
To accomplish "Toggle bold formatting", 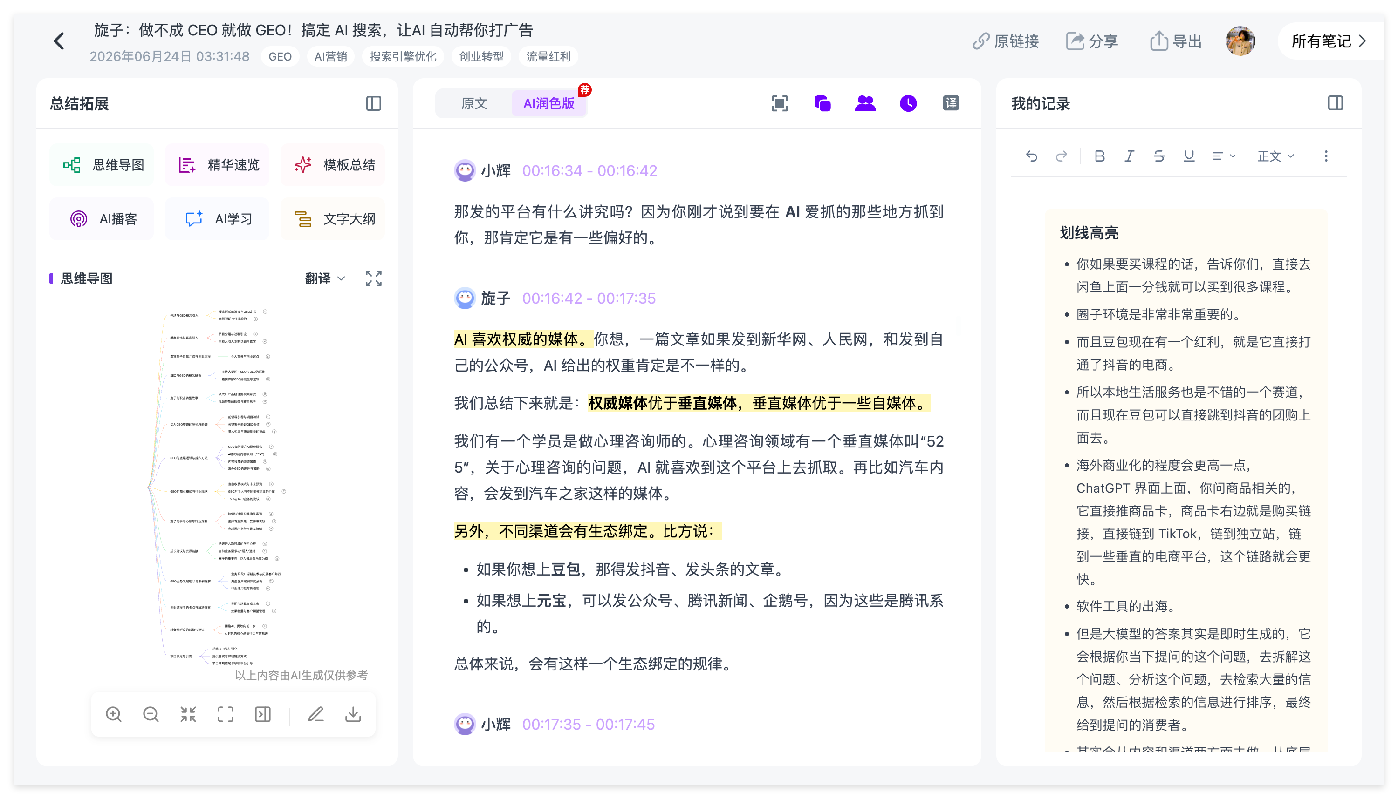I will coord(1099,156).
